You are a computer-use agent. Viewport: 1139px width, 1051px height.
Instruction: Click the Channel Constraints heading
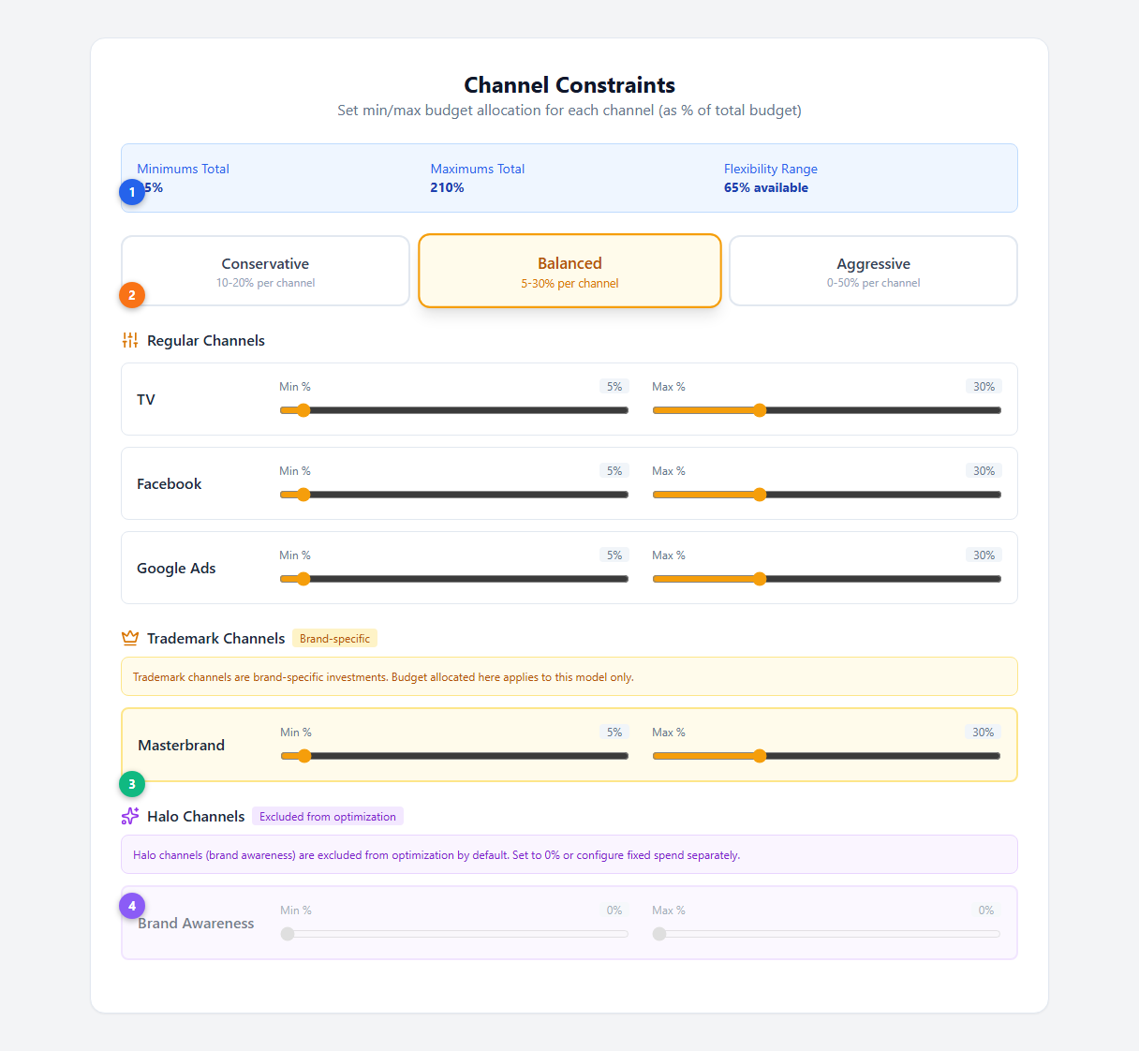[x=569, y=85]
